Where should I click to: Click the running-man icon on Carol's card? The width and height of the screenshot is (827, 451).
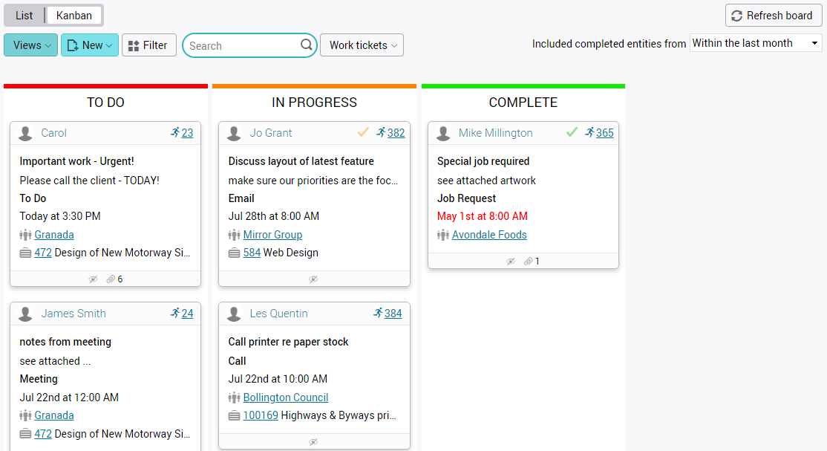point(175,132)
